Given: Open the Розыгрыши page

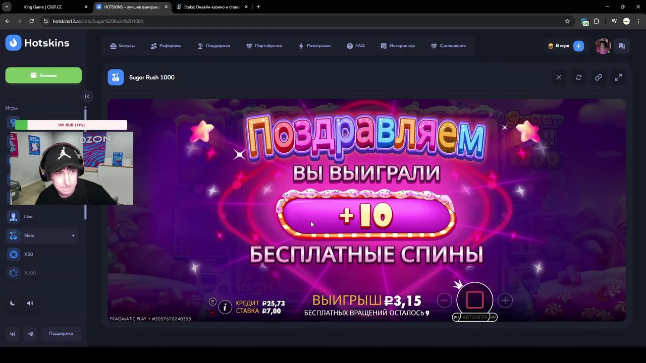Looking at the screenshot, I should (314, 46).
